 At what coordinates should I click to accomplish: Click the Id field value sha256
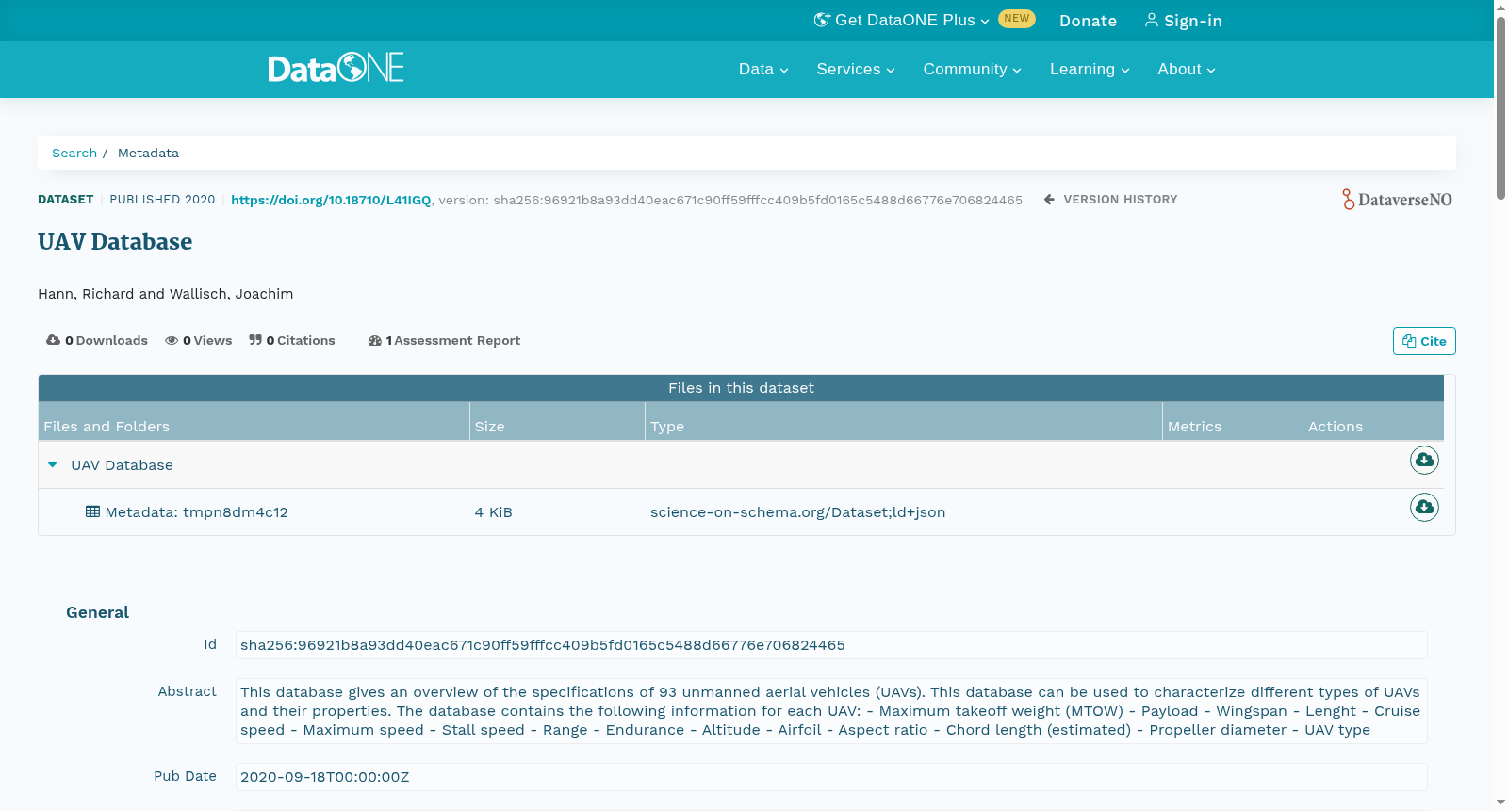click(x=831, y=645)
